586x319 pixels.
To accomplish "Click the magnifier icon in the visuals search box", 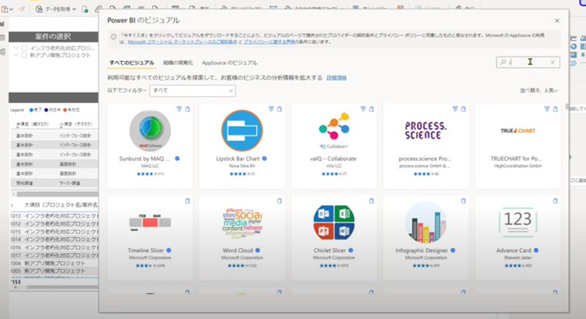I will point(503,62).
